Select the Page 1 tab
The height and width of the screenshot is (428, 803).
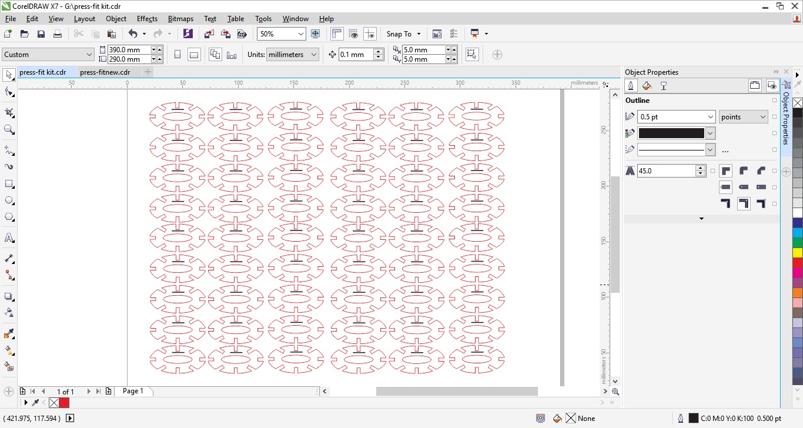click(133, 391)
